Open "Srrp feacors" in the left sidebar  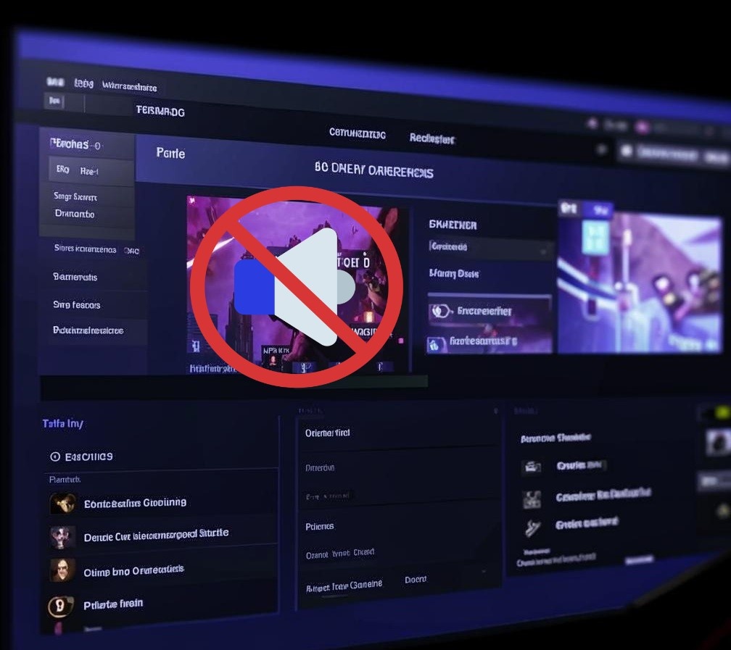[76, 305]
